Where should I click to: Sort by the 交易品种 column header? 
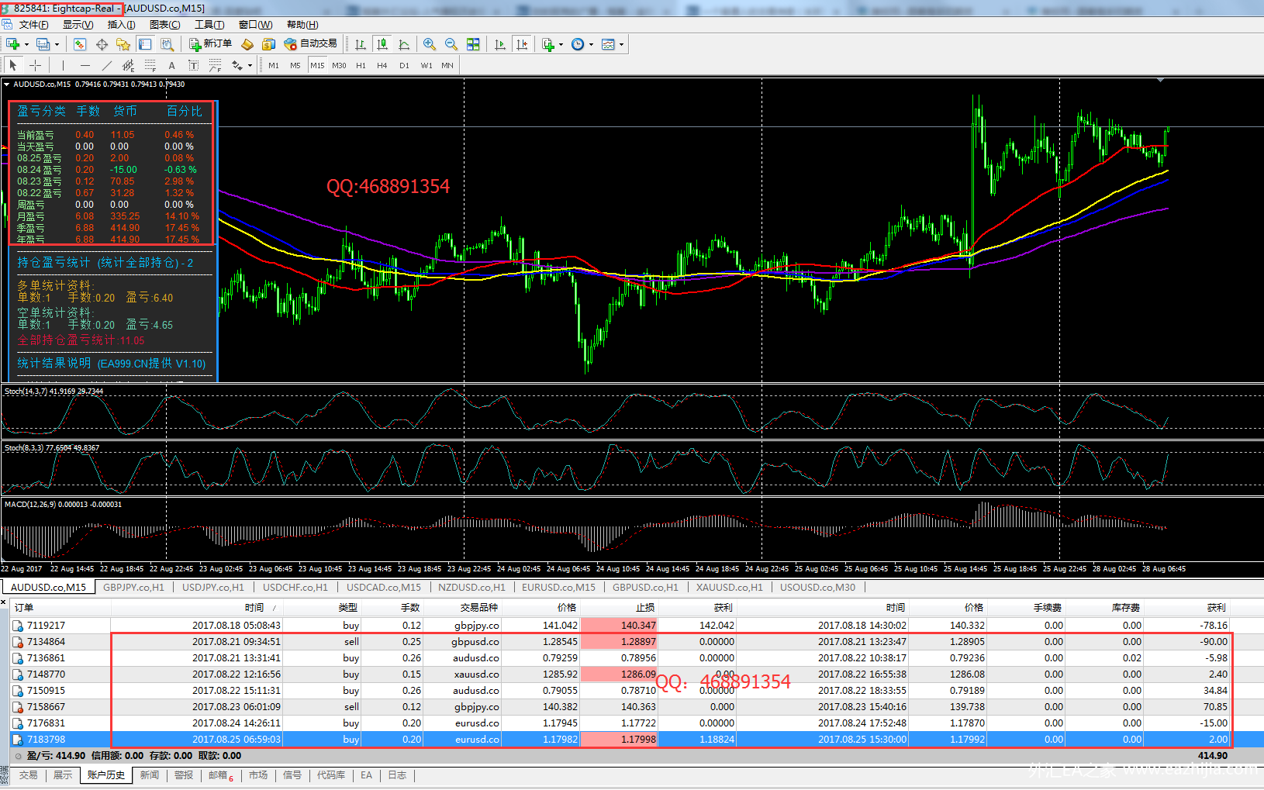(478, 608)
